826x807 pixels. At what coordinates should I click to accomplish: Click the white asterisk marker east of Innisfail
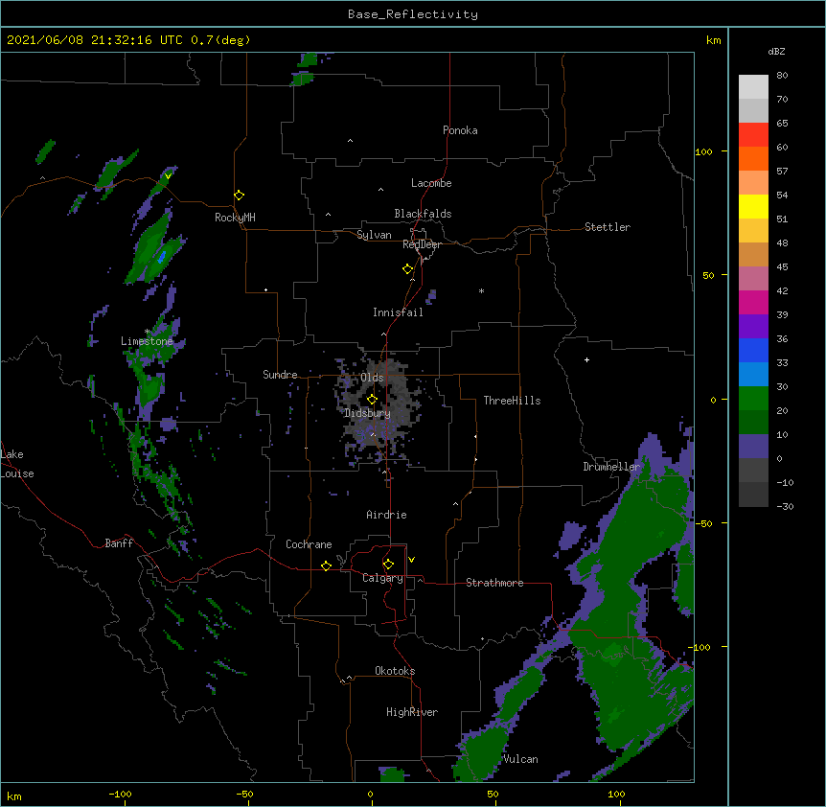tap(481, 290)
